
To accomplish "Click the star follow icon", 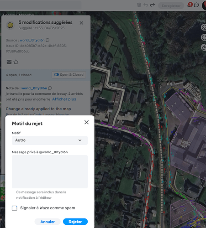I will 16,62.
